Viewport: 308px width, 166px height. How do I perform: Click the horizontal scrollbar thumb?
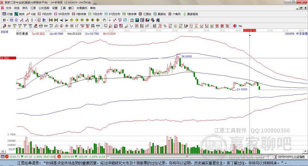187,157
